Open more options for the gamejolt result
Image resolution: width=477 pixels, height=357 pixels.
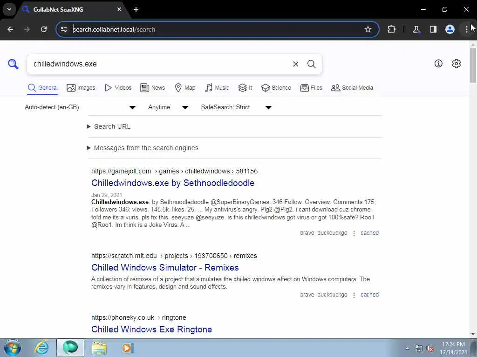pyautogui.click(x=354, y=233)
